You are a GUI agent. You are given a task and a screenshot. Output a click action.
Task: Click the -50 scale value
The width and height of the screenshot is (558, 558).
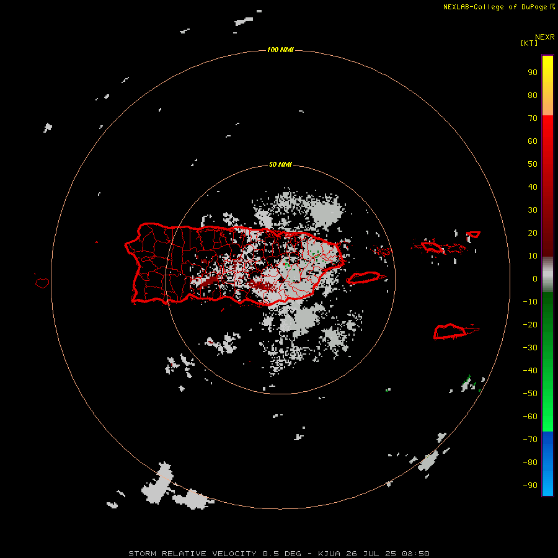pos(530,394)
